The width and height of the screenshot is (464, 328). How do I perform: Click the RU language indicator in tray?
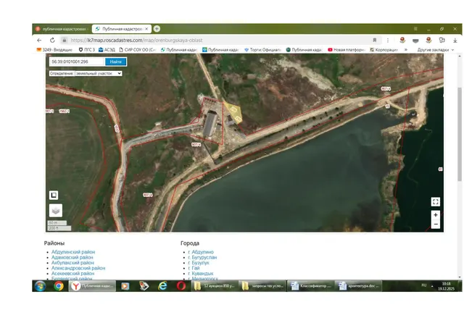(x=423, y=285)
